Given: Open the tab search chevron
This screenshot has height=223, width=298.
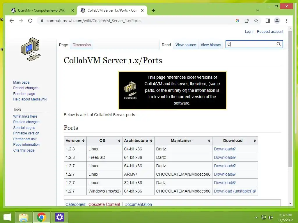Looking at the screenshot, I should 258,10.
